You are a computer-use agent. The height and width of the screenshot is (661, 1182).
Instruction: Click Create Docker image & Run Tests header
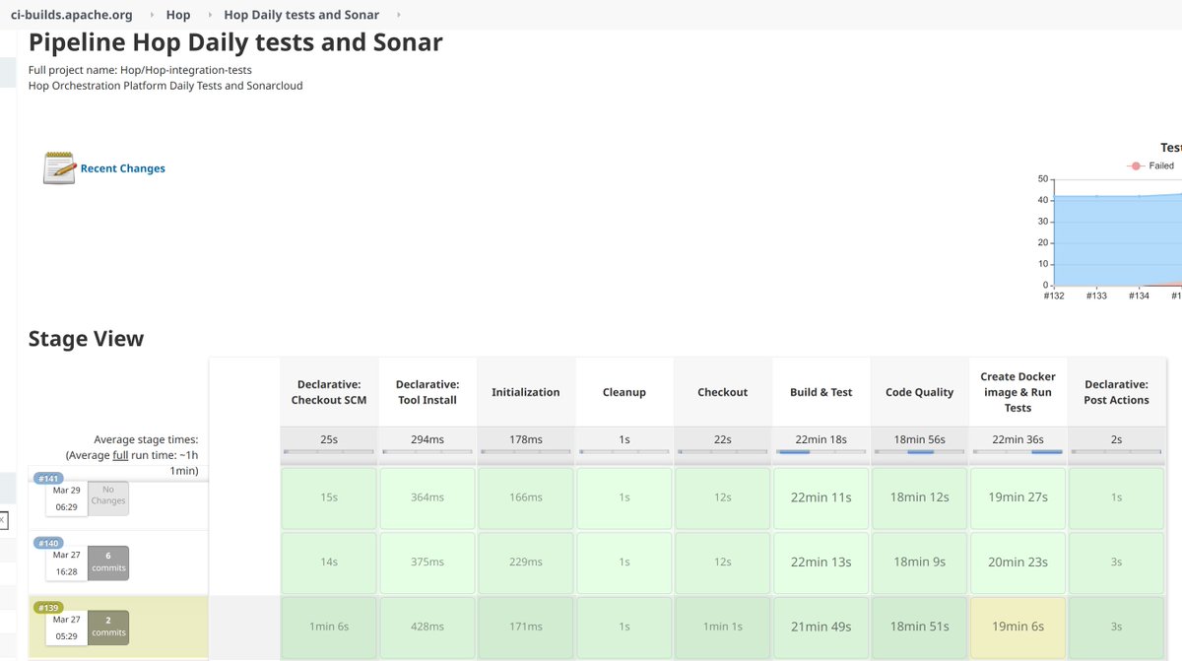(x=1018, y=392)
